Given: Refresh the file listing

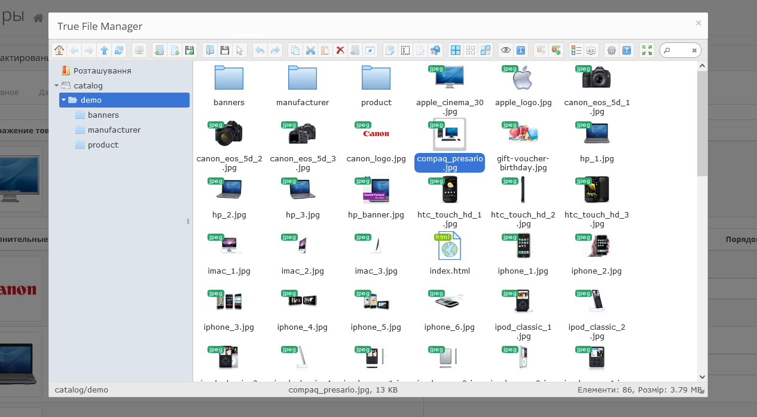Looking at the screenshot, I should pos(119,50).
